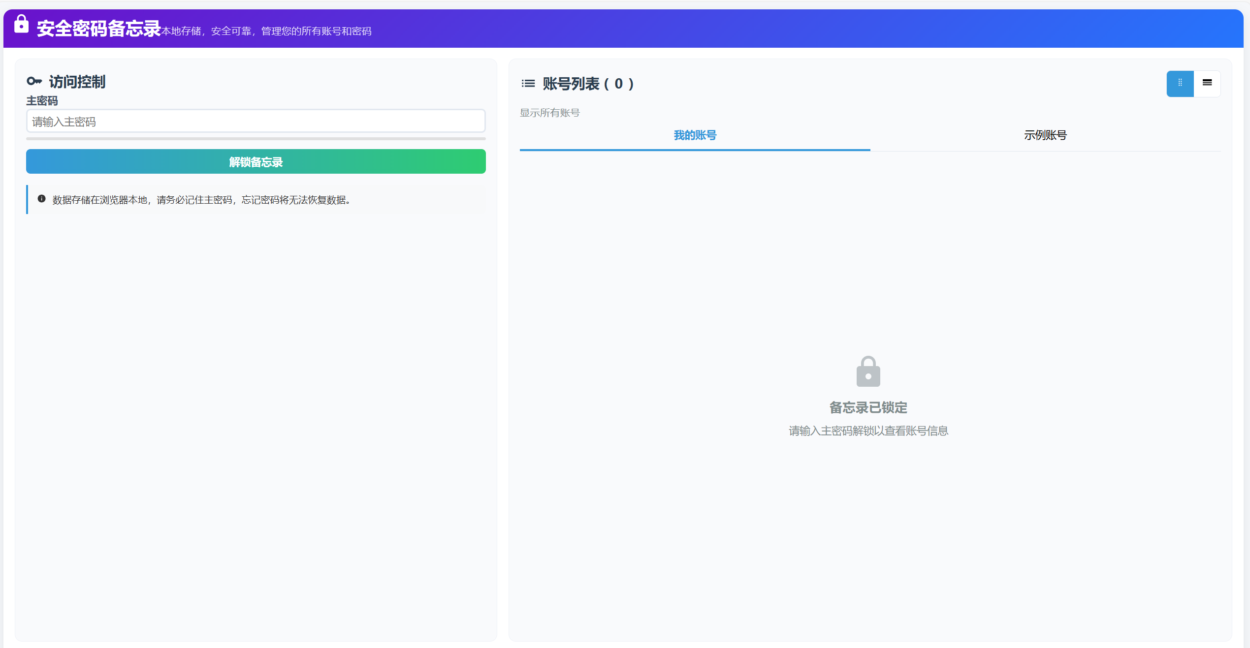Image resolution: width=1250 pixels, height=648 pixels.
Task: Click the info icon in storage notice
Action: [x=42, y=199]
